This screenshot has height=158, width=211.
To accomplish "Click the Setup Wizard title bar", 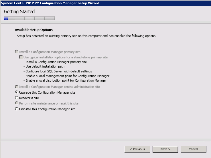I will (105, 3).
